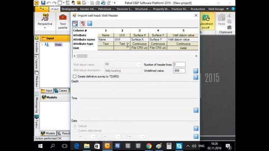Click the blank window square icon in toolbar

(60, 3)
